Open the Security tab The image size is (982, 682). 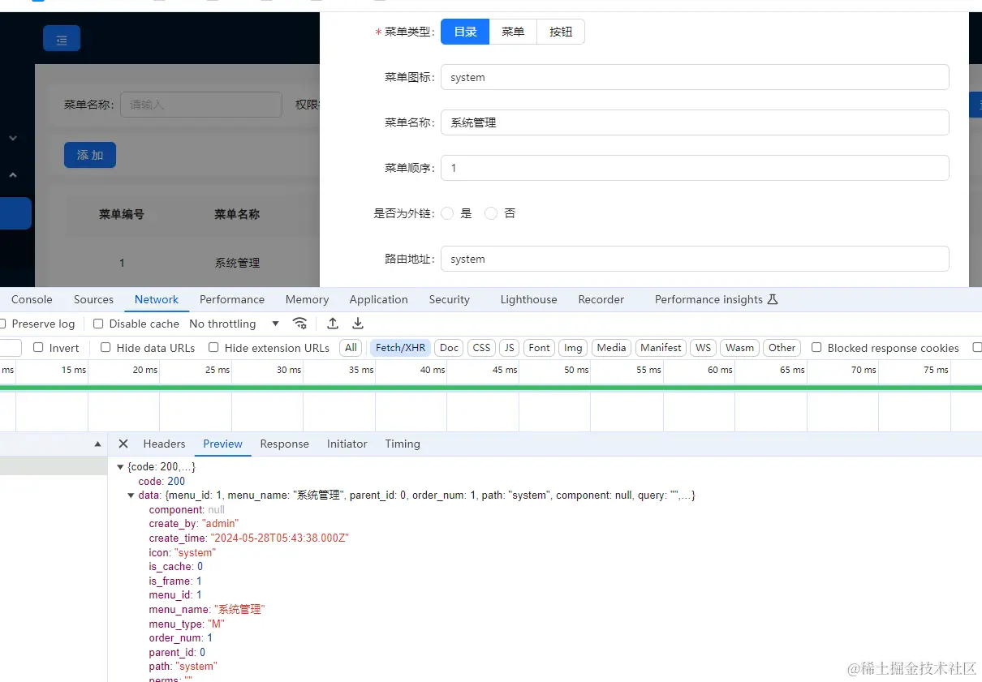pos(450,299)
